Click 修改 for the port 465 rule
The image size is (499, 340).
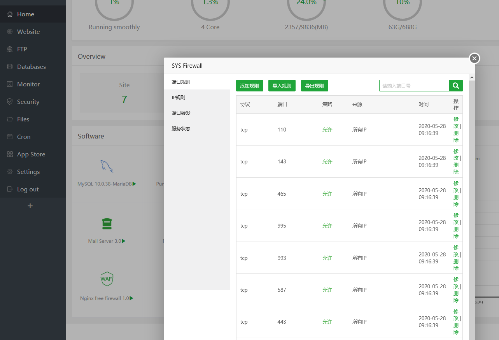pyautogui.click(x=456, y=187)
